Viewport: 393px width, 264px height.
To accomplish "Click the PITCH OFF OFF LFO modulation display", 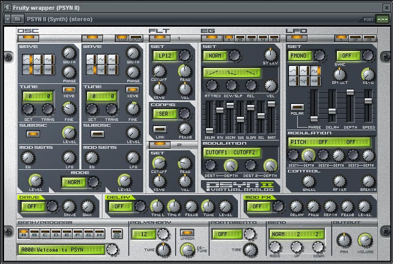I will coord(329,142).
